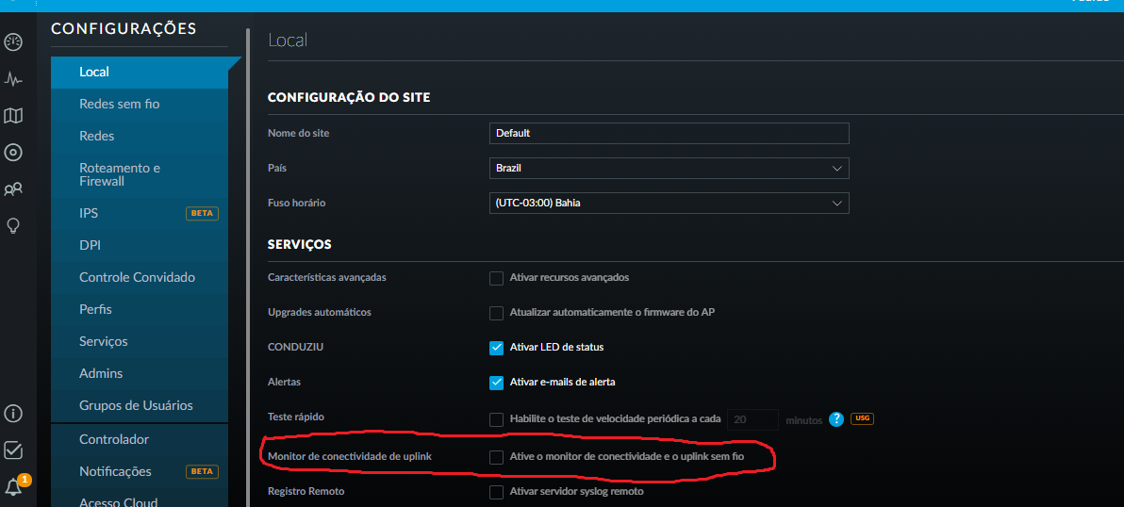Click the Monitor de conectividade de uplink label

click(349, 456)
